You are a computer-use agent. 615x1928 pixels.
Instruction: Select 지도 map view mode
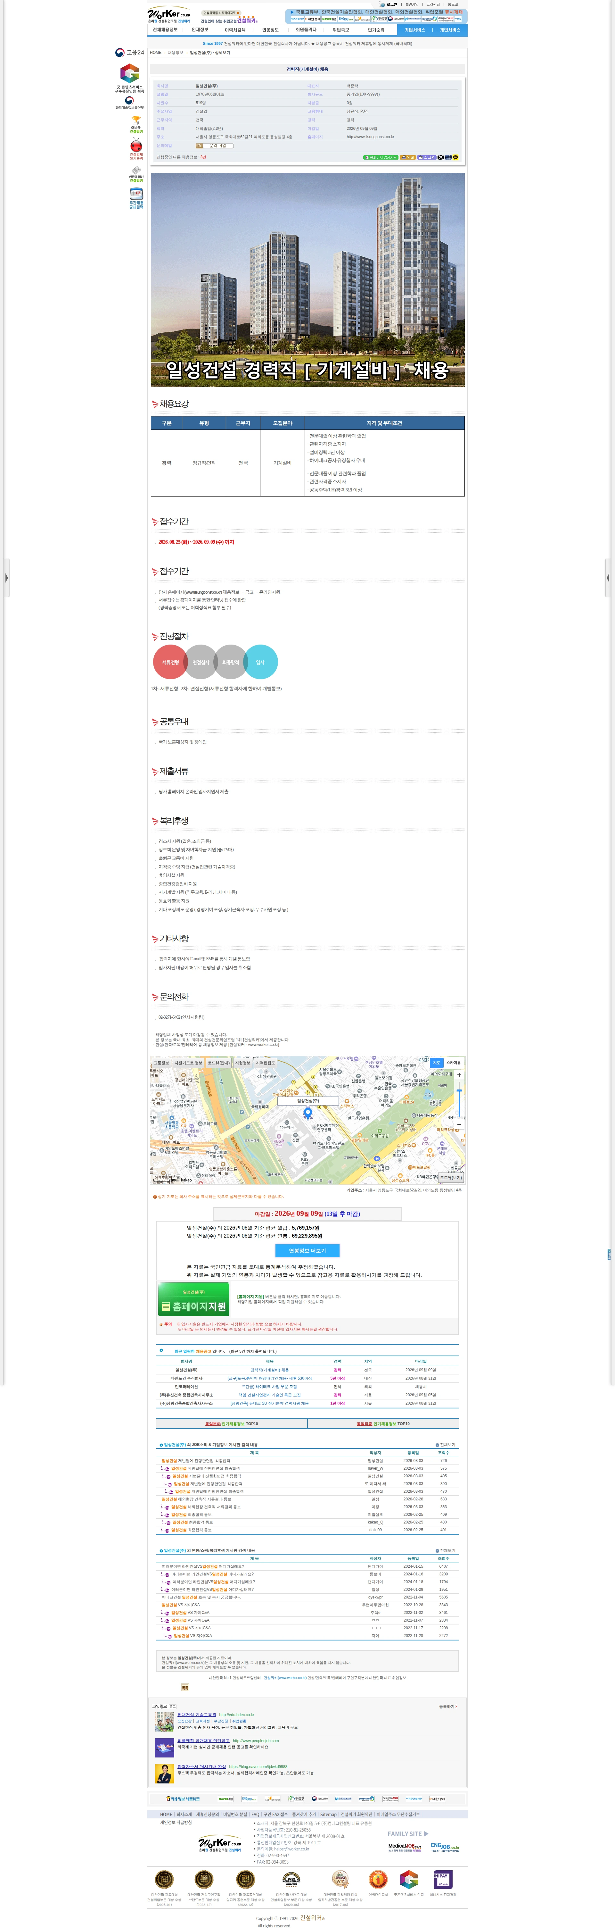[x=436, y=1063]
